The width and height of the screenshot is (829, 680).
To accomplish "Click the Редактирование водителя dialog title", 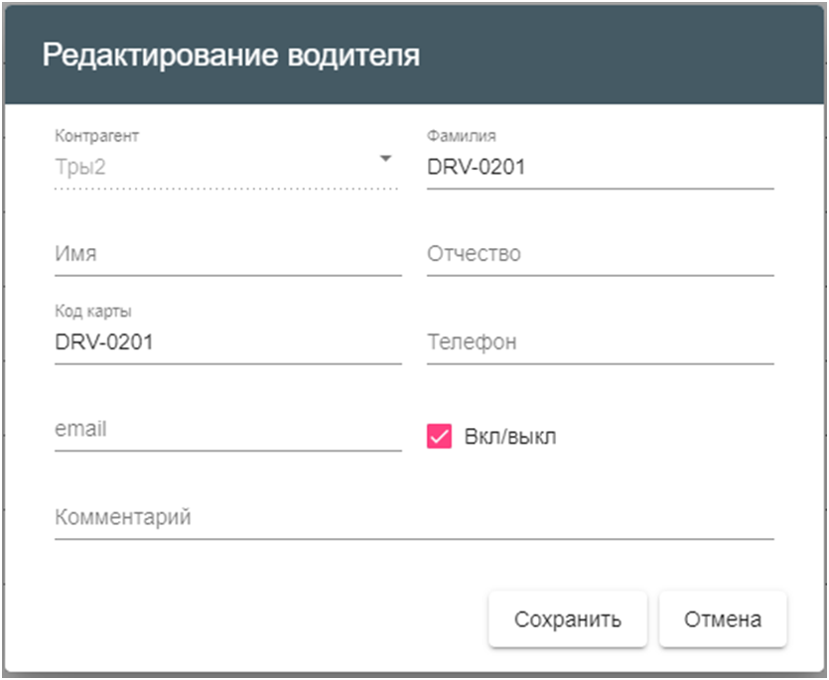I will pos(231,55).
